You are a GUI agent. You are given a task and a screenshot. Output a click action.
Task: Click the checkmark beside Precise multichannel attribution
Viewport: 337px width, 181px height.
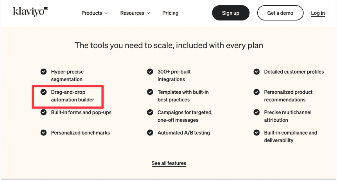coord(256,112)
